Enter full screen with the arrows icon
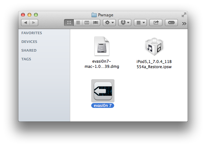 (184, 15)
